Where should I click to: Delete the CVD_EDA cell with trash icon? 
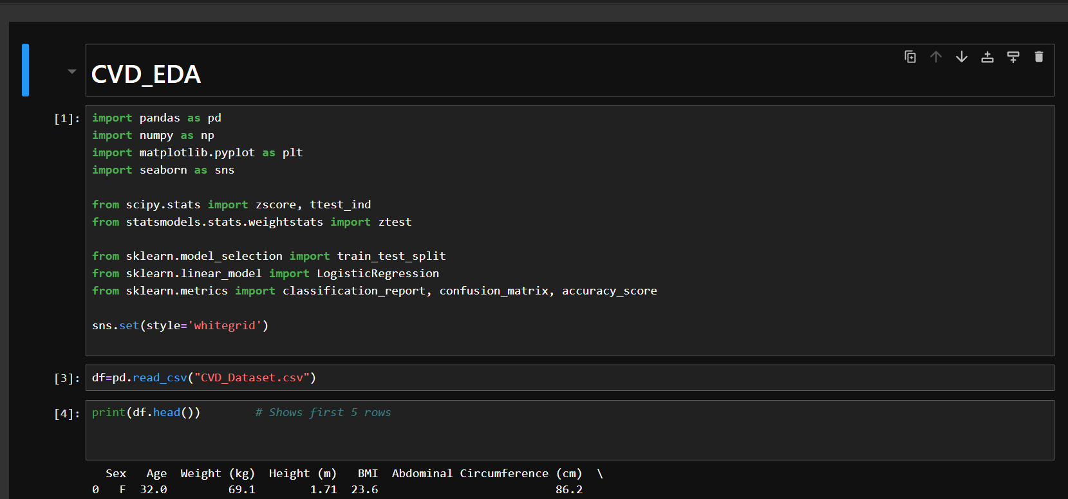click(1038, 57)
